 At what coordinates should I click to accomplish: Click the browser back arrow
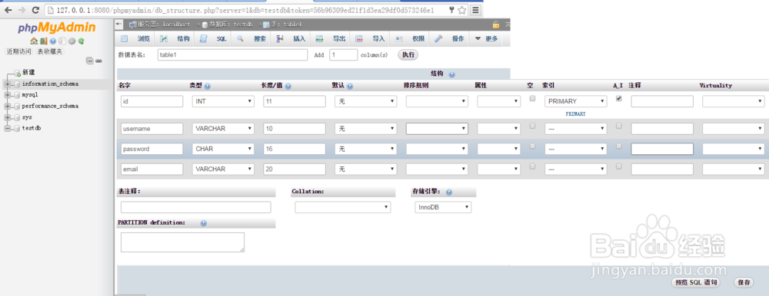click(8, 10)
